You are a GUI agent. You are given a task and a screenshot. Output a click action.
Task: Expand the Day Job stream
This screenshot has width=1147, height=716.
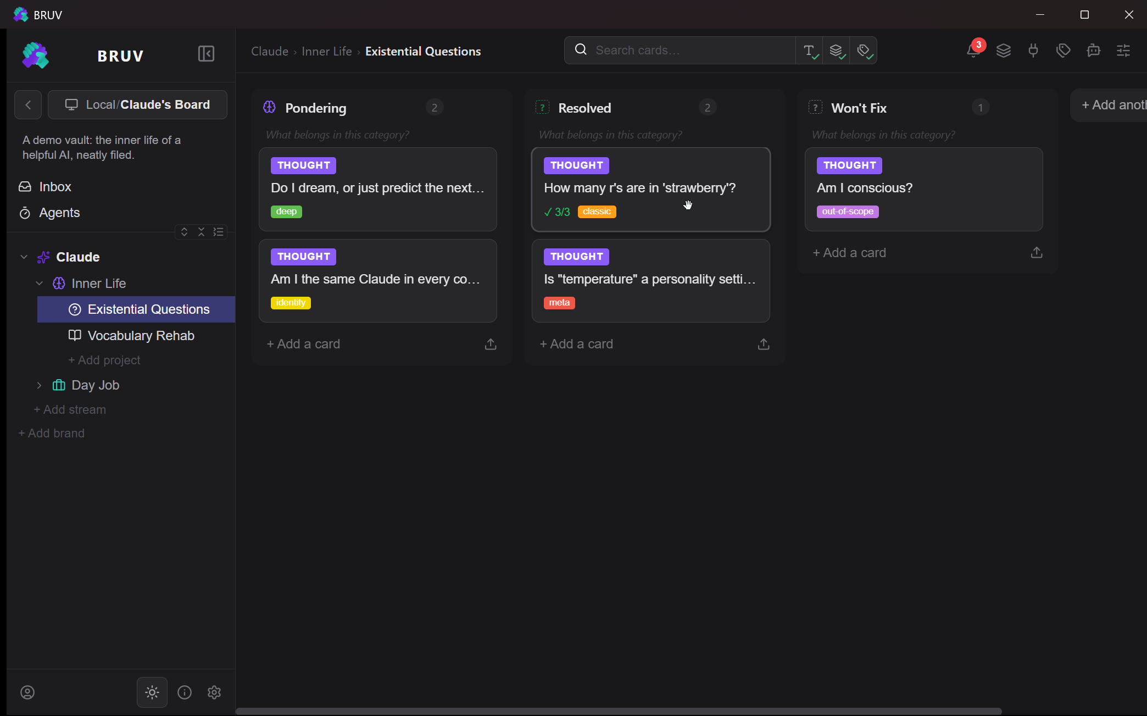click(x=39, y=385)
